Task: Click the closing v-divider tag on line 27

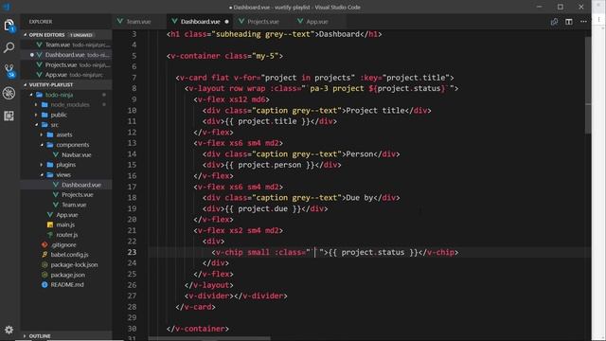Action: pyautogui.click(x=260, y=296)
